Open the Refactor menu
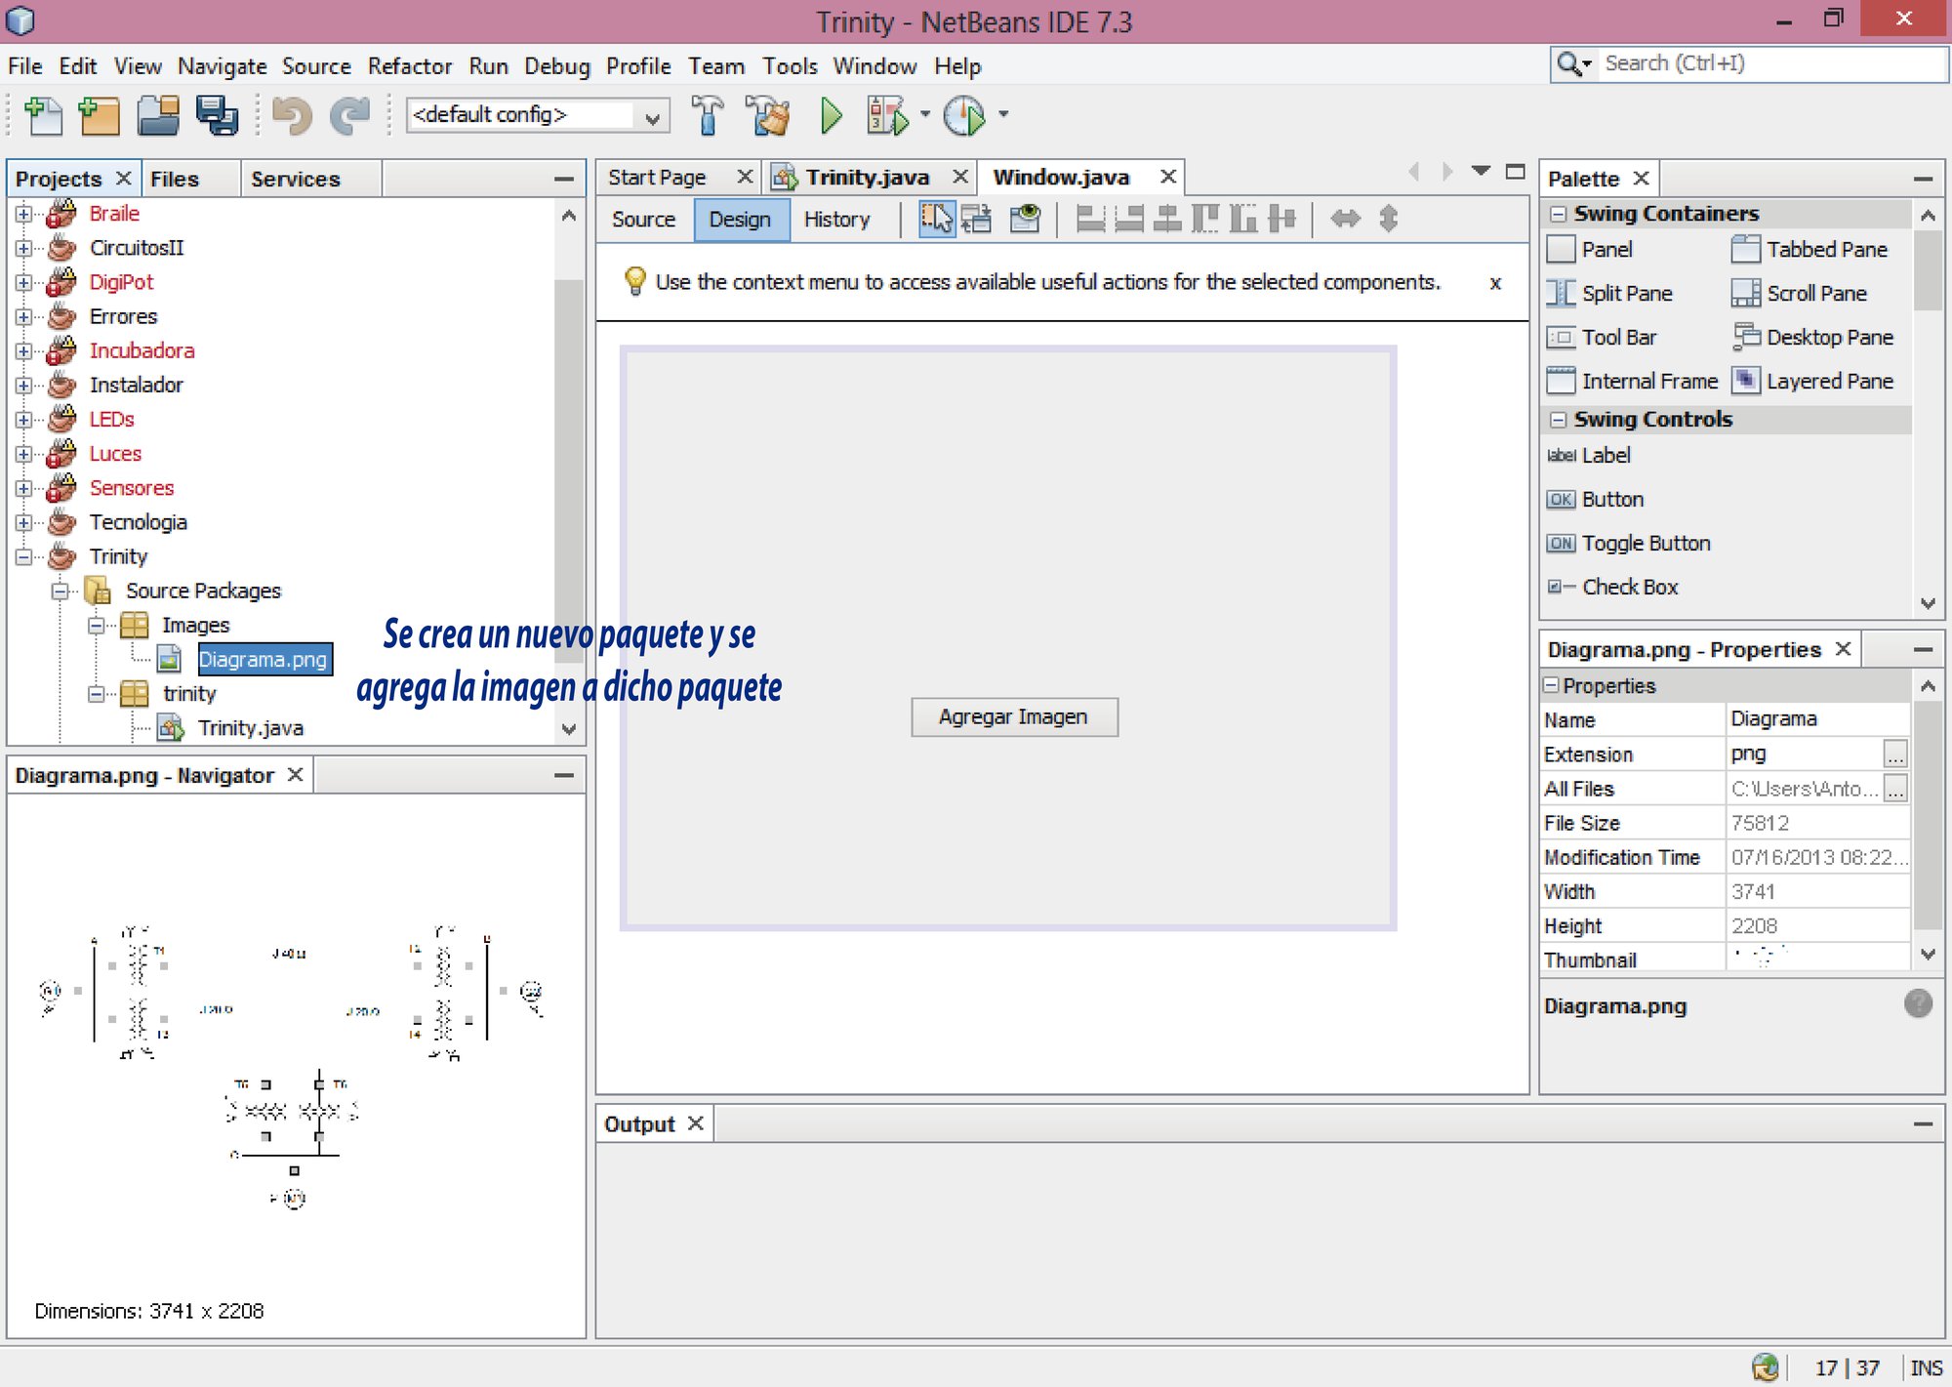 (x=409, y=65)
